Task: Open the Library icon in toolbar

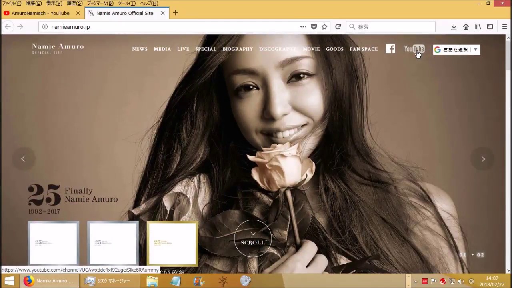Action: (x=478, y=26)
